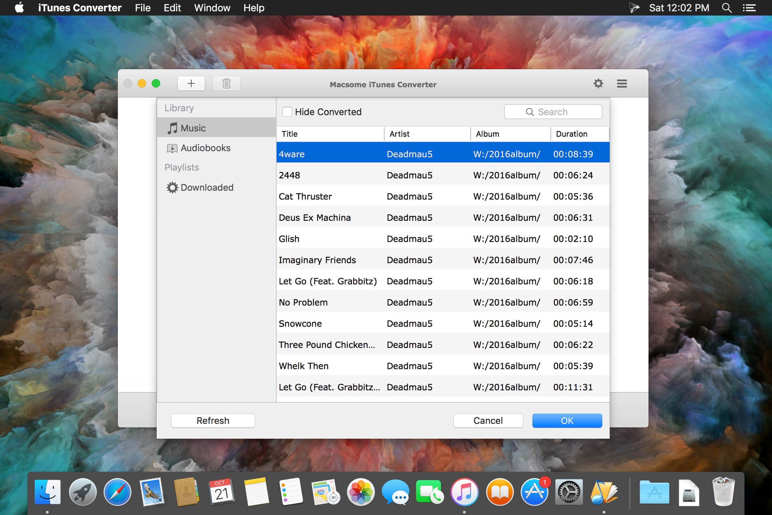Open the File menu

[x=143, y=8]
